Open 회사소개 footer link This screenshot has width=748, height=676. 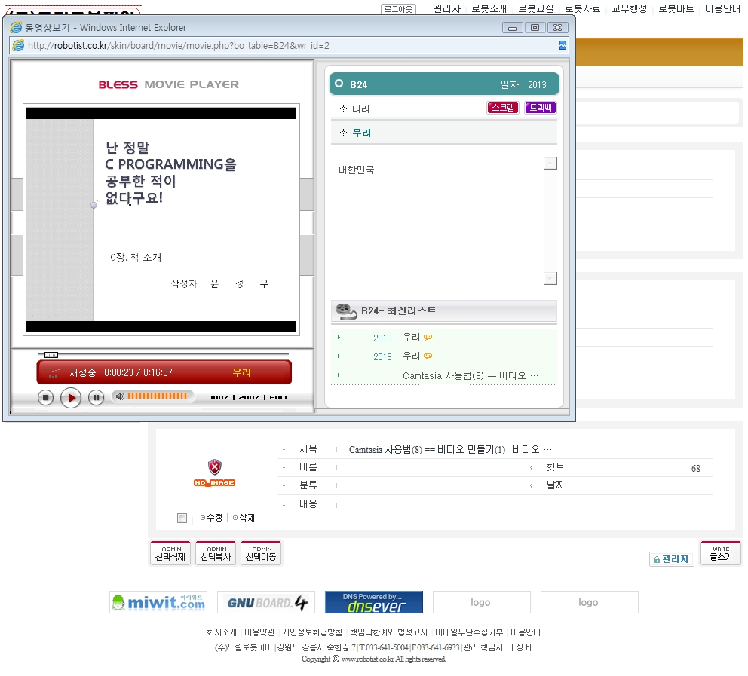[x=222, y=632]
